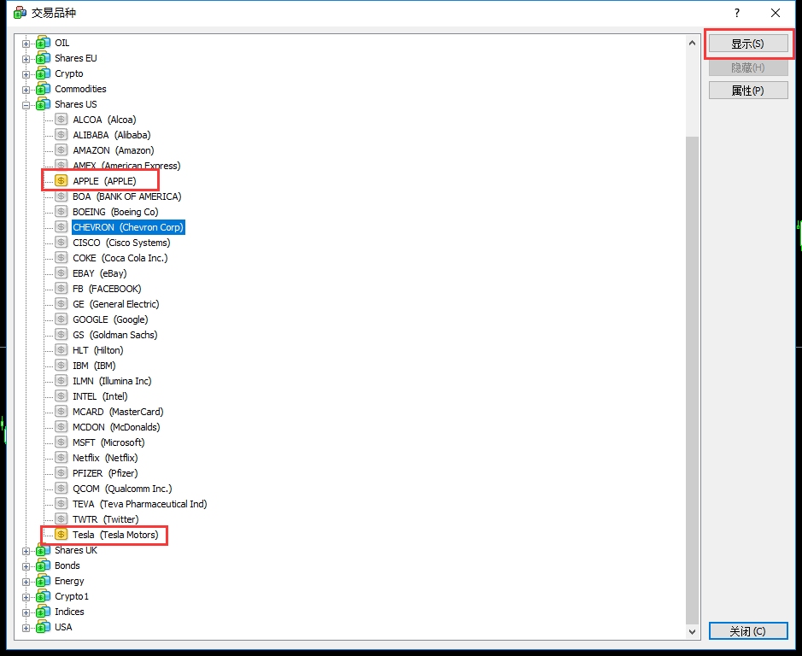Select the QCOM (Qualcomm Inc.) symbol
The image size is (802, 656).
(122, 489)
